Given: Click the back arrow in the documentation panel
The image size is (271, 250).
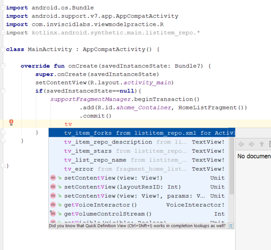Looking at the screenshot, I should [x=241, y=144].
